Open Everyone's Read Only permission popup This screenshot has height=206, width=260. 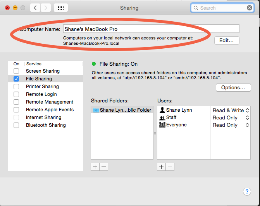pos(231,125)
